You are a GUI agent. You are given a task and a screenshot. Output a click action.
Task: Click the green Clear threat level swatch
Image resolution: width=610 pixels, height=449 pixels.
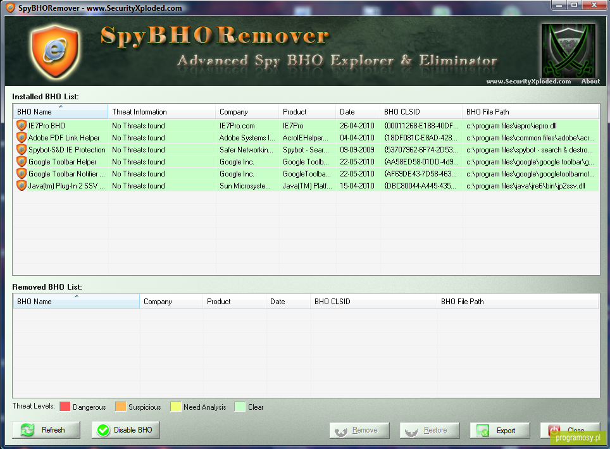(x=240, y=407)
